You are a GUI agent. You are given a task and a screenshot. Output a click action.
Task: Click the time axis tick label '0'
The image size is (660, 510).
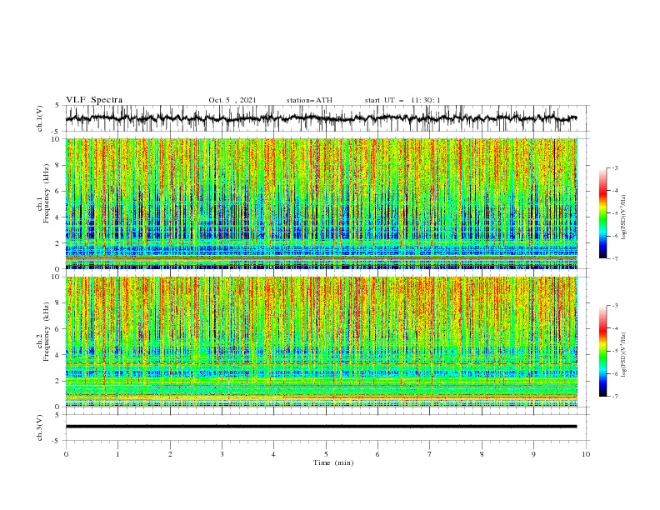(66, 454)
